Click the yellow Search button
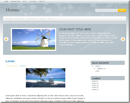This screenshot has width=130, height=103. click(122, 10)
